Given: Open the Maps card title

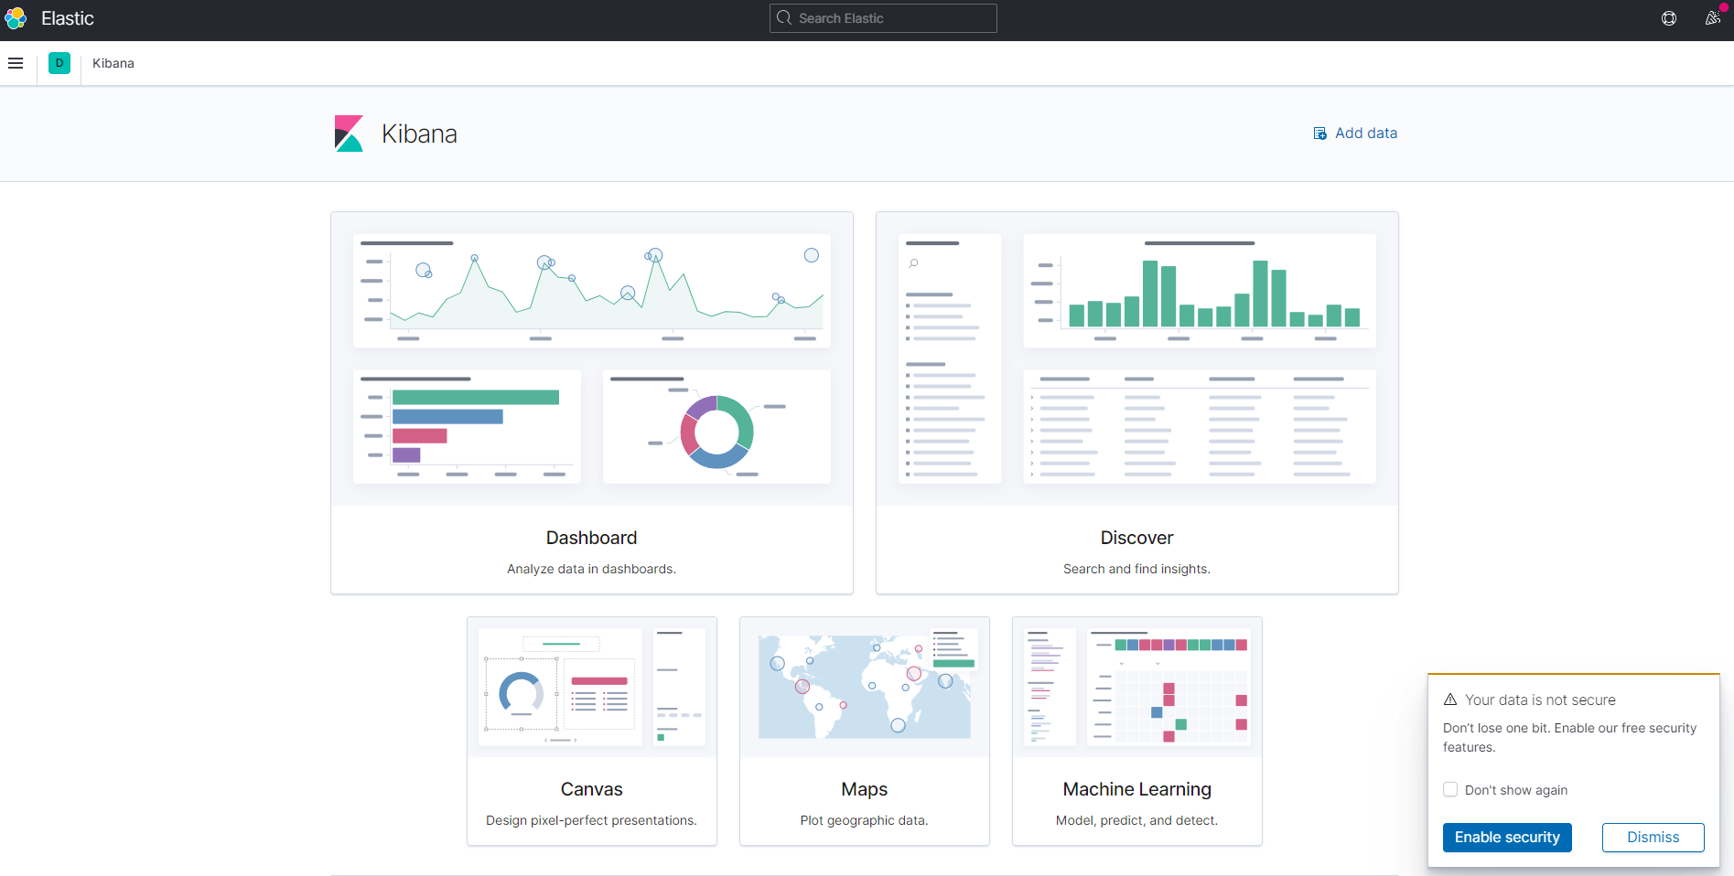Looking at the screenshot, I should pos(864,789).
